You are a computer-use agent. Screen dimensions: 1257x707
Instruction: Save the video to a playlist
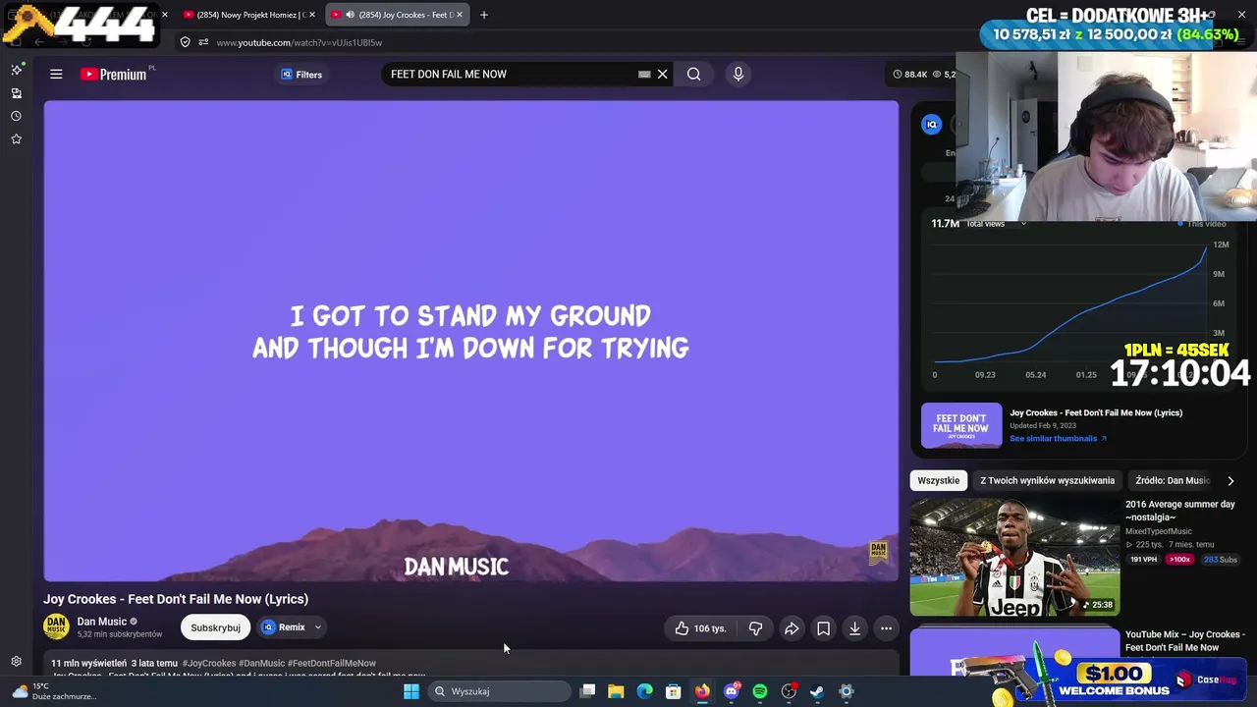coord(824,628)
